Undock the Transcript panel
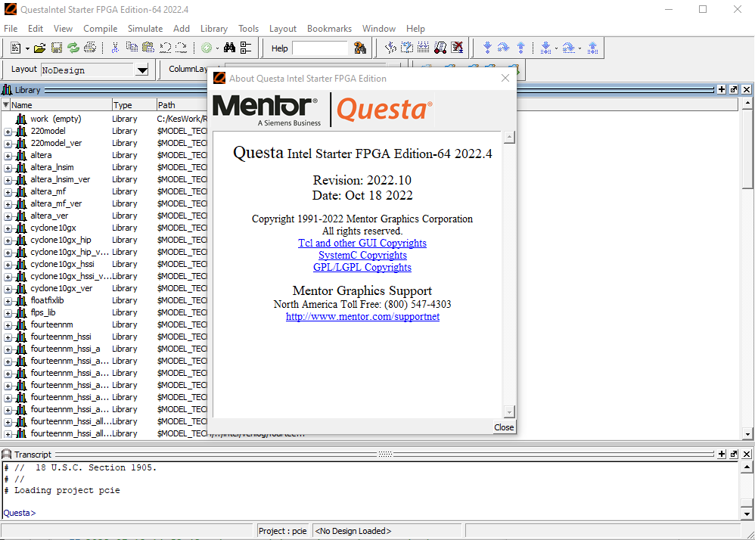Image resolution: width=755 pixels, height=540 pixels. pyautogui.click(x=734, y=454)
